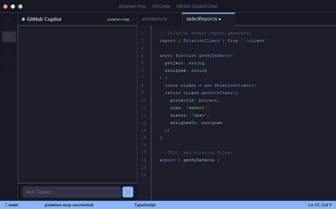Viewport: 336px width, 209px height.
Task: Minimize the window with the yellow button
Action: coord(13,7)
